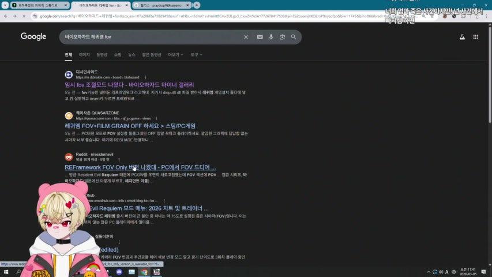The height and width of the screenshot is (277, 492).
Task: Open the REFramework FOV Only Reddit result
Action: [x=140, y=167]
